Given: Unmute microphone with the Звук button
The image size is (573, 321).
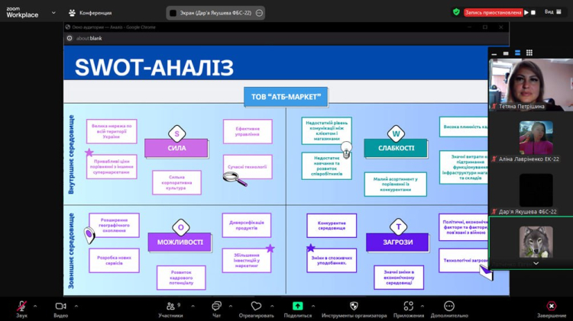Looking at the screenshot, I should [x=21, y=307].
